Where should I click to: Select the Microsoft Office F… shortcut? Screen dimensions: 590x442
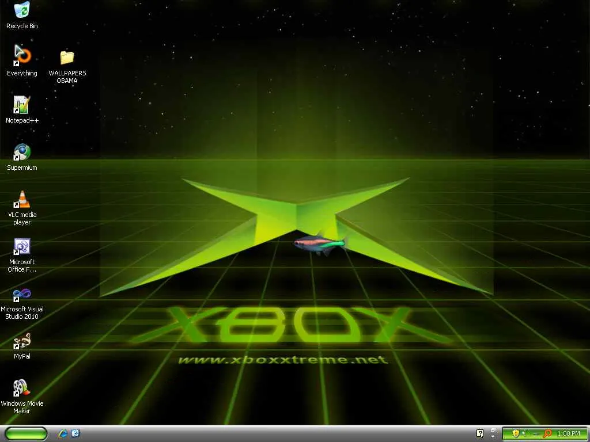(x=22, y=255)
